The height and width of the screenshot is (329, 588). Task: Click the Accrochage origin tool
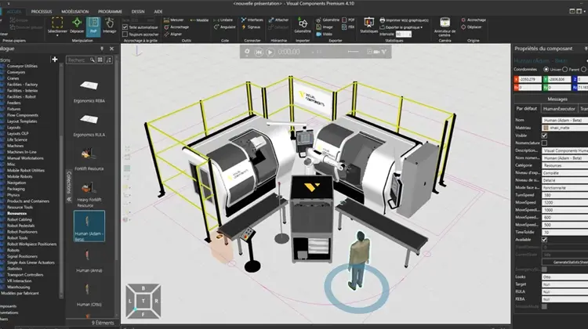[x=474, y=20]
